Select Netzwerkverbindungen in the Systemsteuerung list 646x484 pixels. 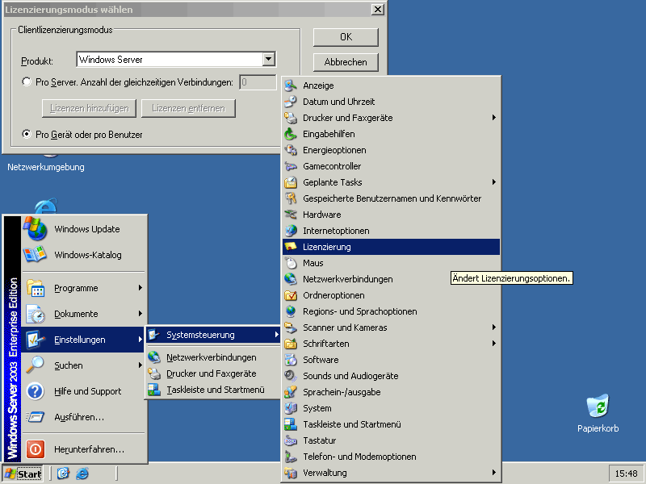pos(391,279)
